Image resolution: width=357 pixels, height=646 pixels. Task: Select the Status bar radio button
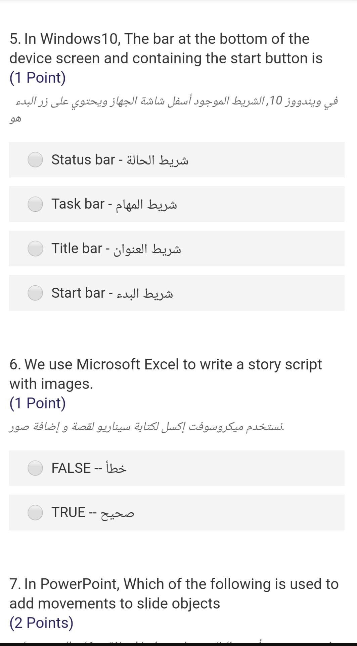pyautogui.click(x=35, y=159)
